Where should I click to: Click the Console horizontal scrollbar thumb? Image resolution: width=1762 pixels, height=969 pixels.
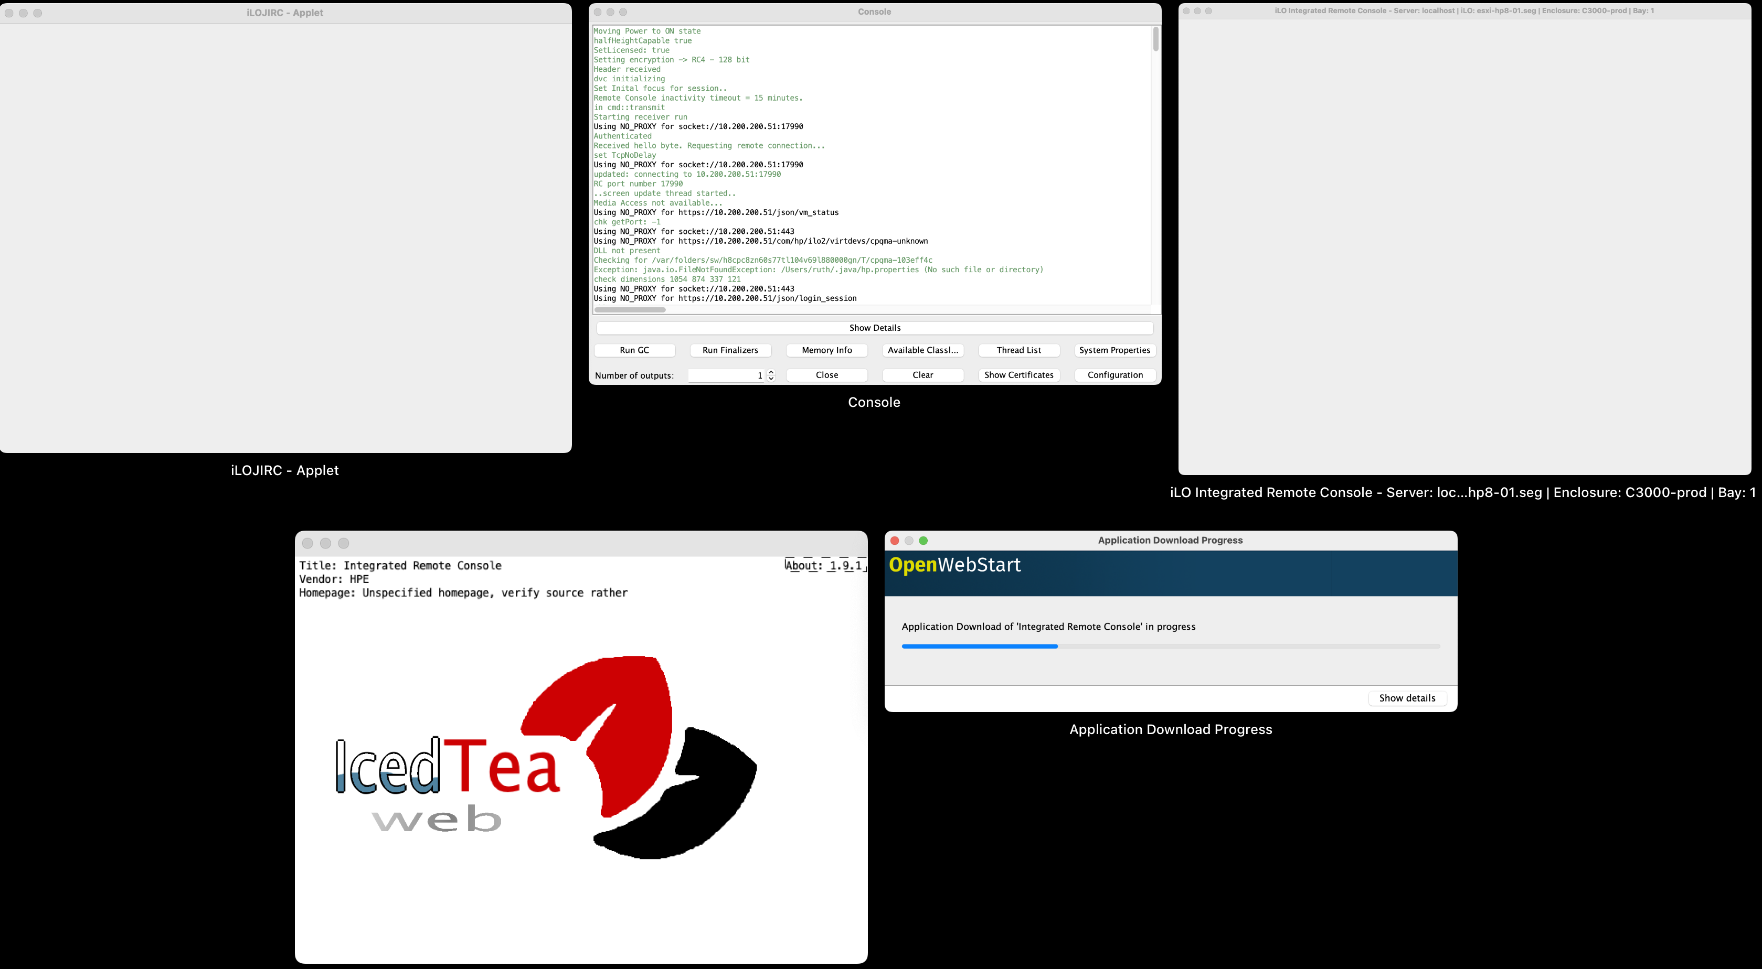[x=630, y=309]
